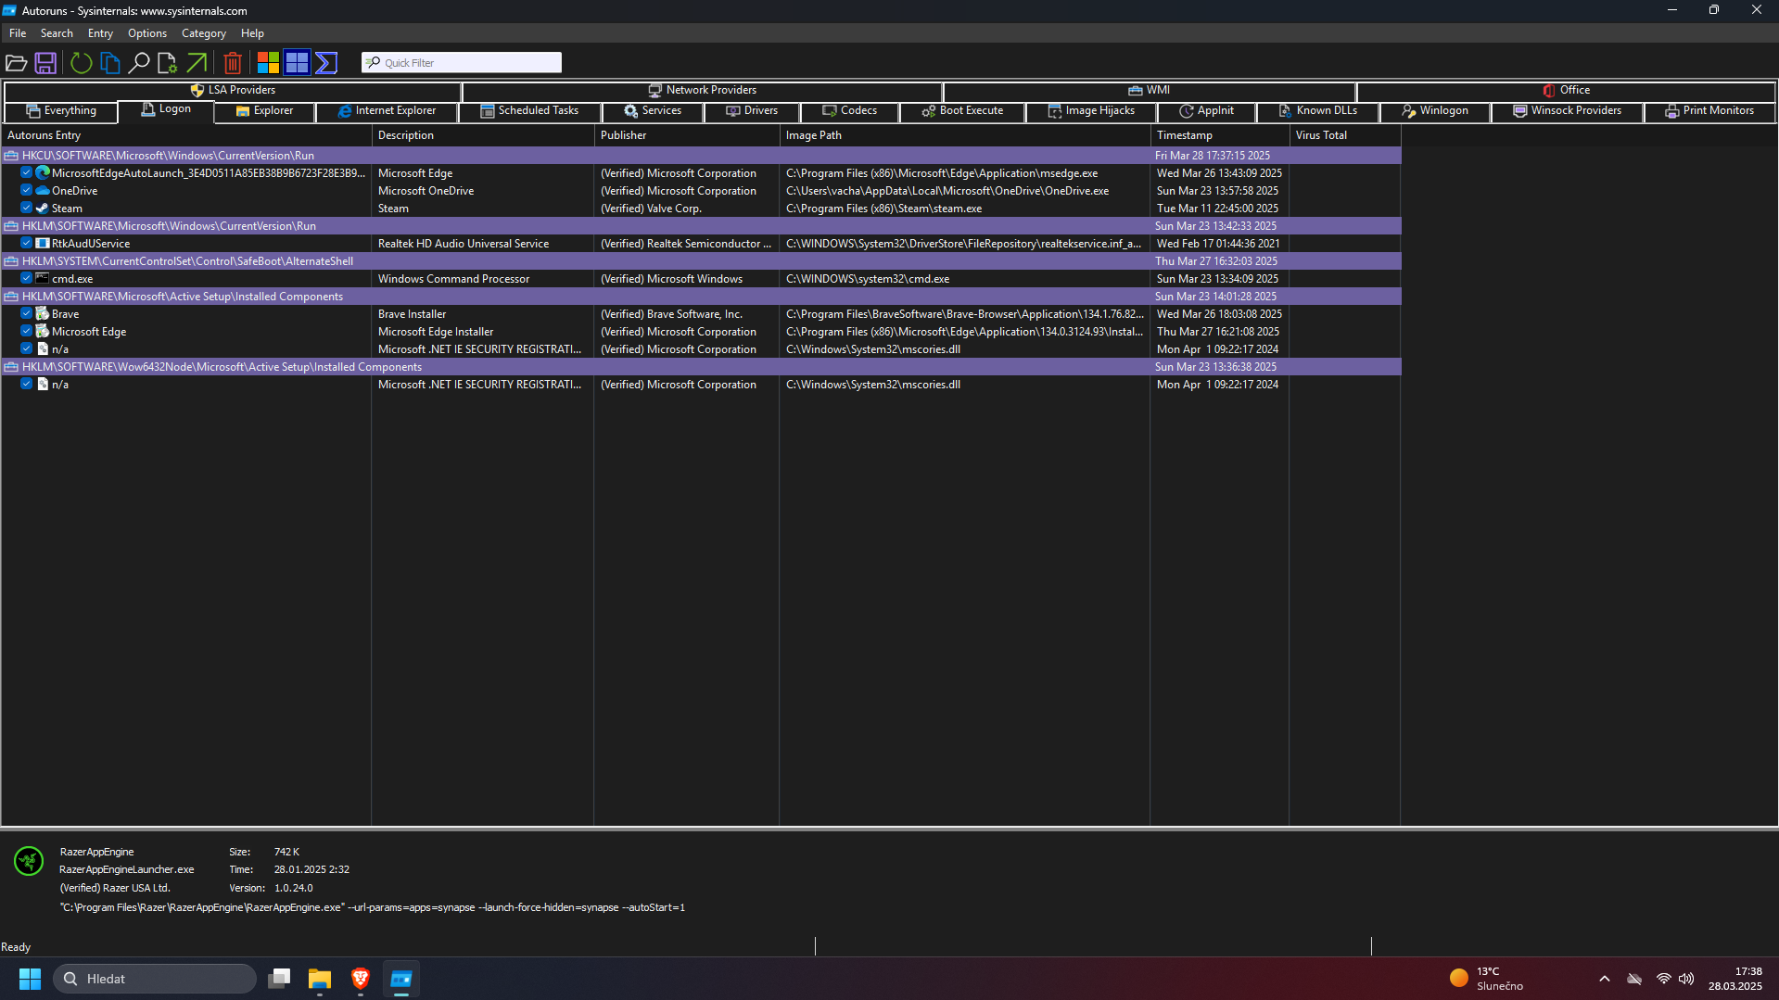The height and width of the screenshot is (1000, 1779).
Task: Uncheck the n/a checkbox below Microsoft Edge entry
Action: tap(27, 349)
